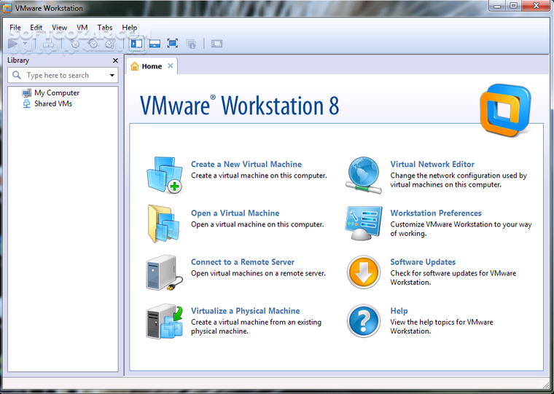The width and height of the screenshot is (554, 394).
Task: Click the Help link on the home page
Action: [x=399, y=311]
